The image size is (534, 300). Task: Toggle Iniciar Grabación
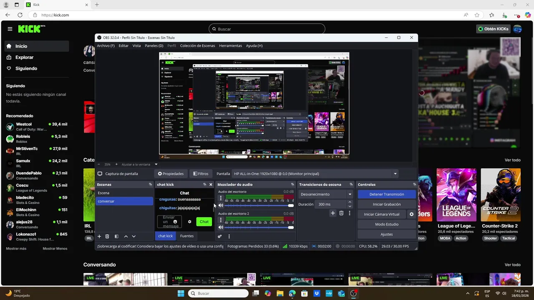(x=386, y=204)
